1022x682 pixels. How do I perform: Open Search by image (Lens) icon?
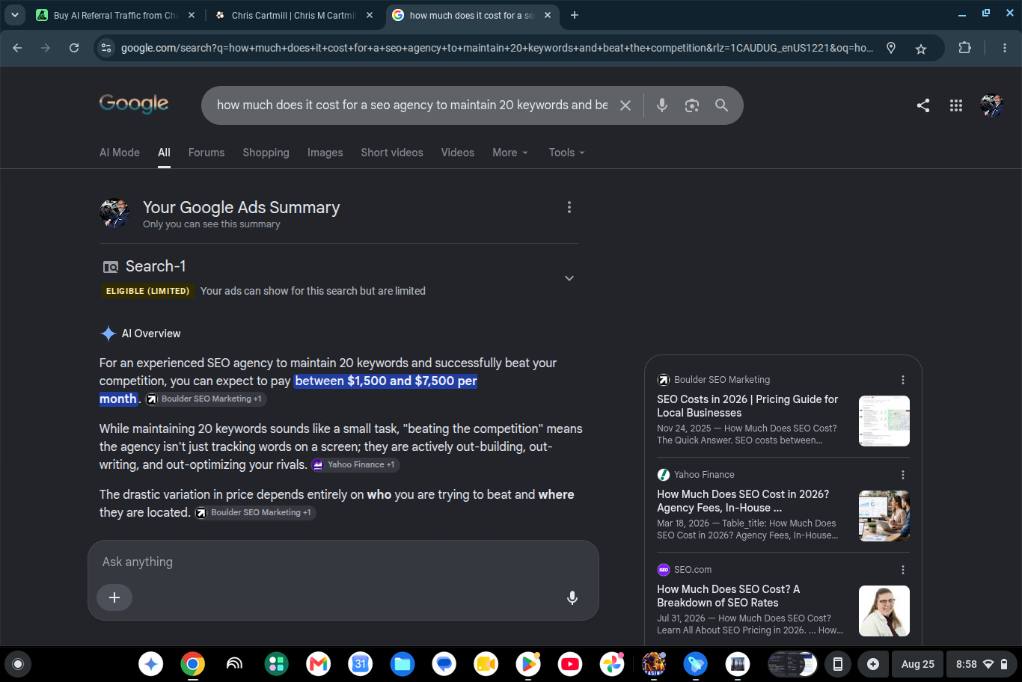click(692, 105)
